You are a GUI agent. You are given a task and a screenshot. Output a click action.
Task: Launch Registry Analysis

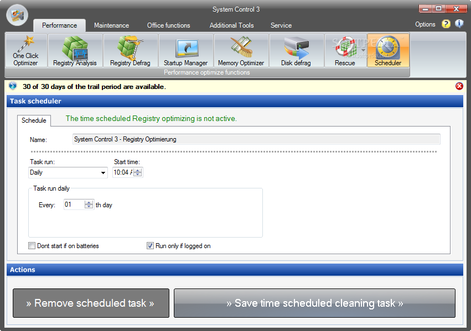(x=75, y=50)
